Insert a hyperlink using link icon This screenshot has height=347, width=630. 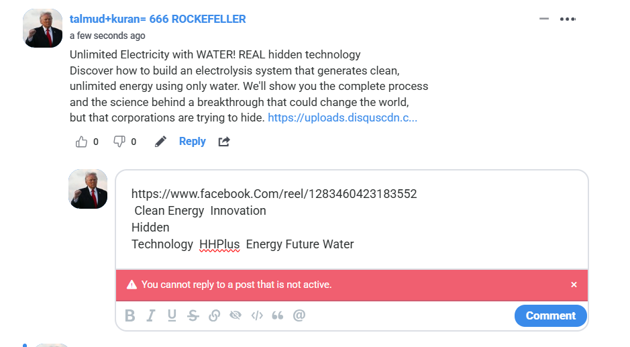point(215,316)
